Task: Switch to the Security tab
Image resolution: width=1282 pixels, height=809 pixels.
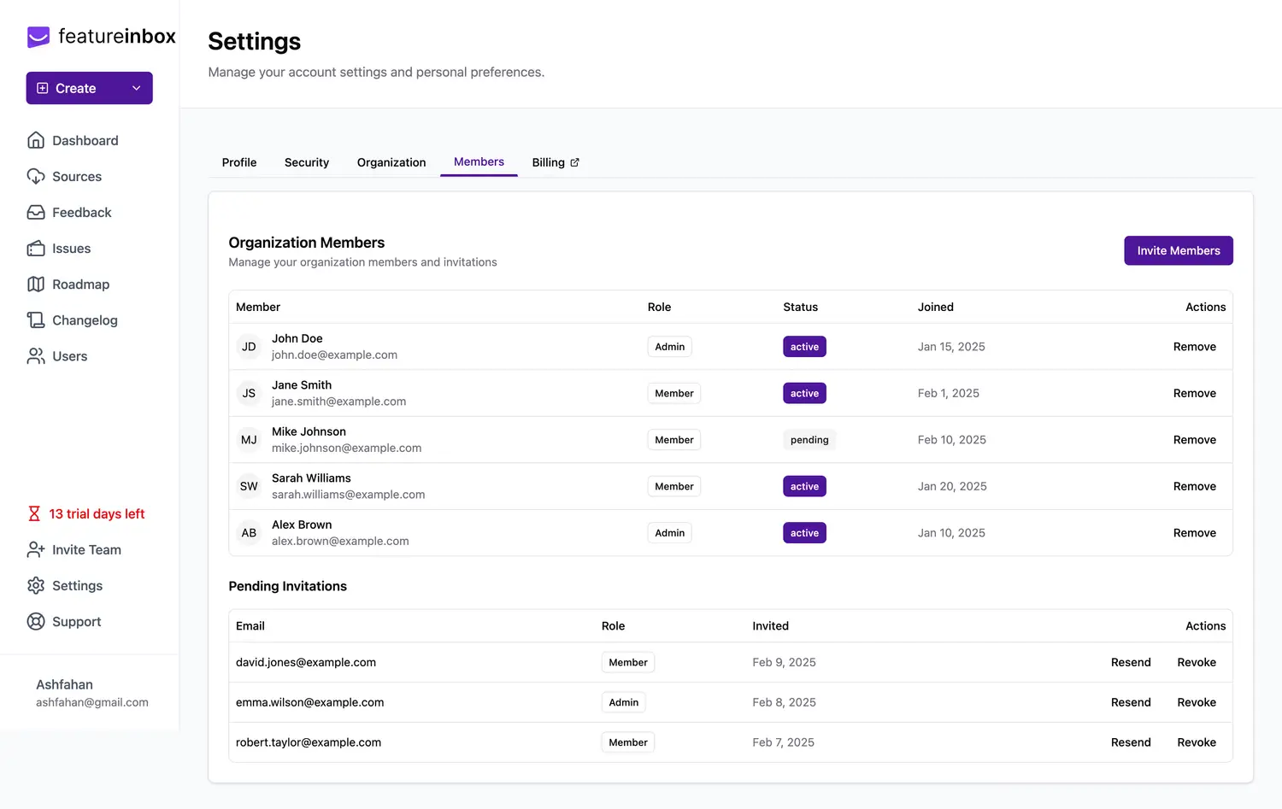Action: click(x=306, y=162)
